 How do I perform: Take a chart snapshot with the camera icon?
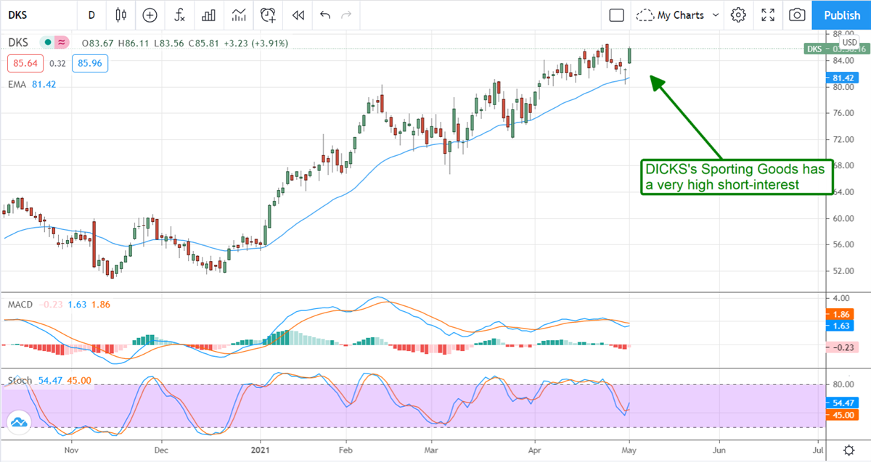click(797, 15)
